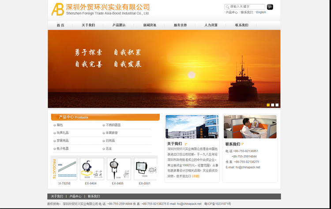331x209 pixels.
Task: Click fax number +86-755-82138275 in contact box
Action: point(247,162)
